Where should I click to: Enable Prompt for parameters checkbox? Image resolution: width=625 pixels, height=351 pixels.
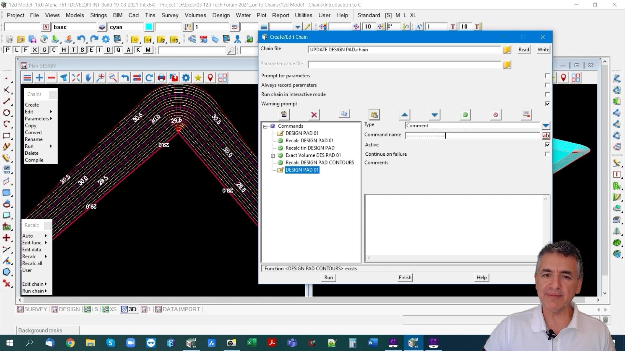pos(547,76)
